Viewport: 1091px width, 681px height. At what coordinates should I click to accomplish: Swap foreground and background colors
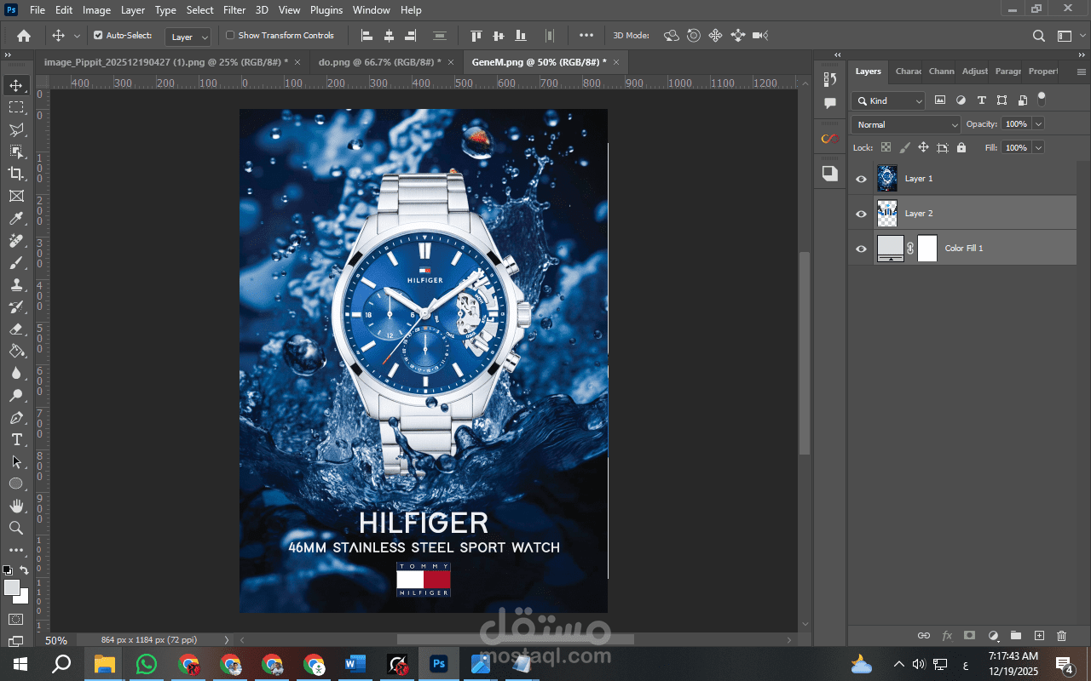tap(25, 570)
